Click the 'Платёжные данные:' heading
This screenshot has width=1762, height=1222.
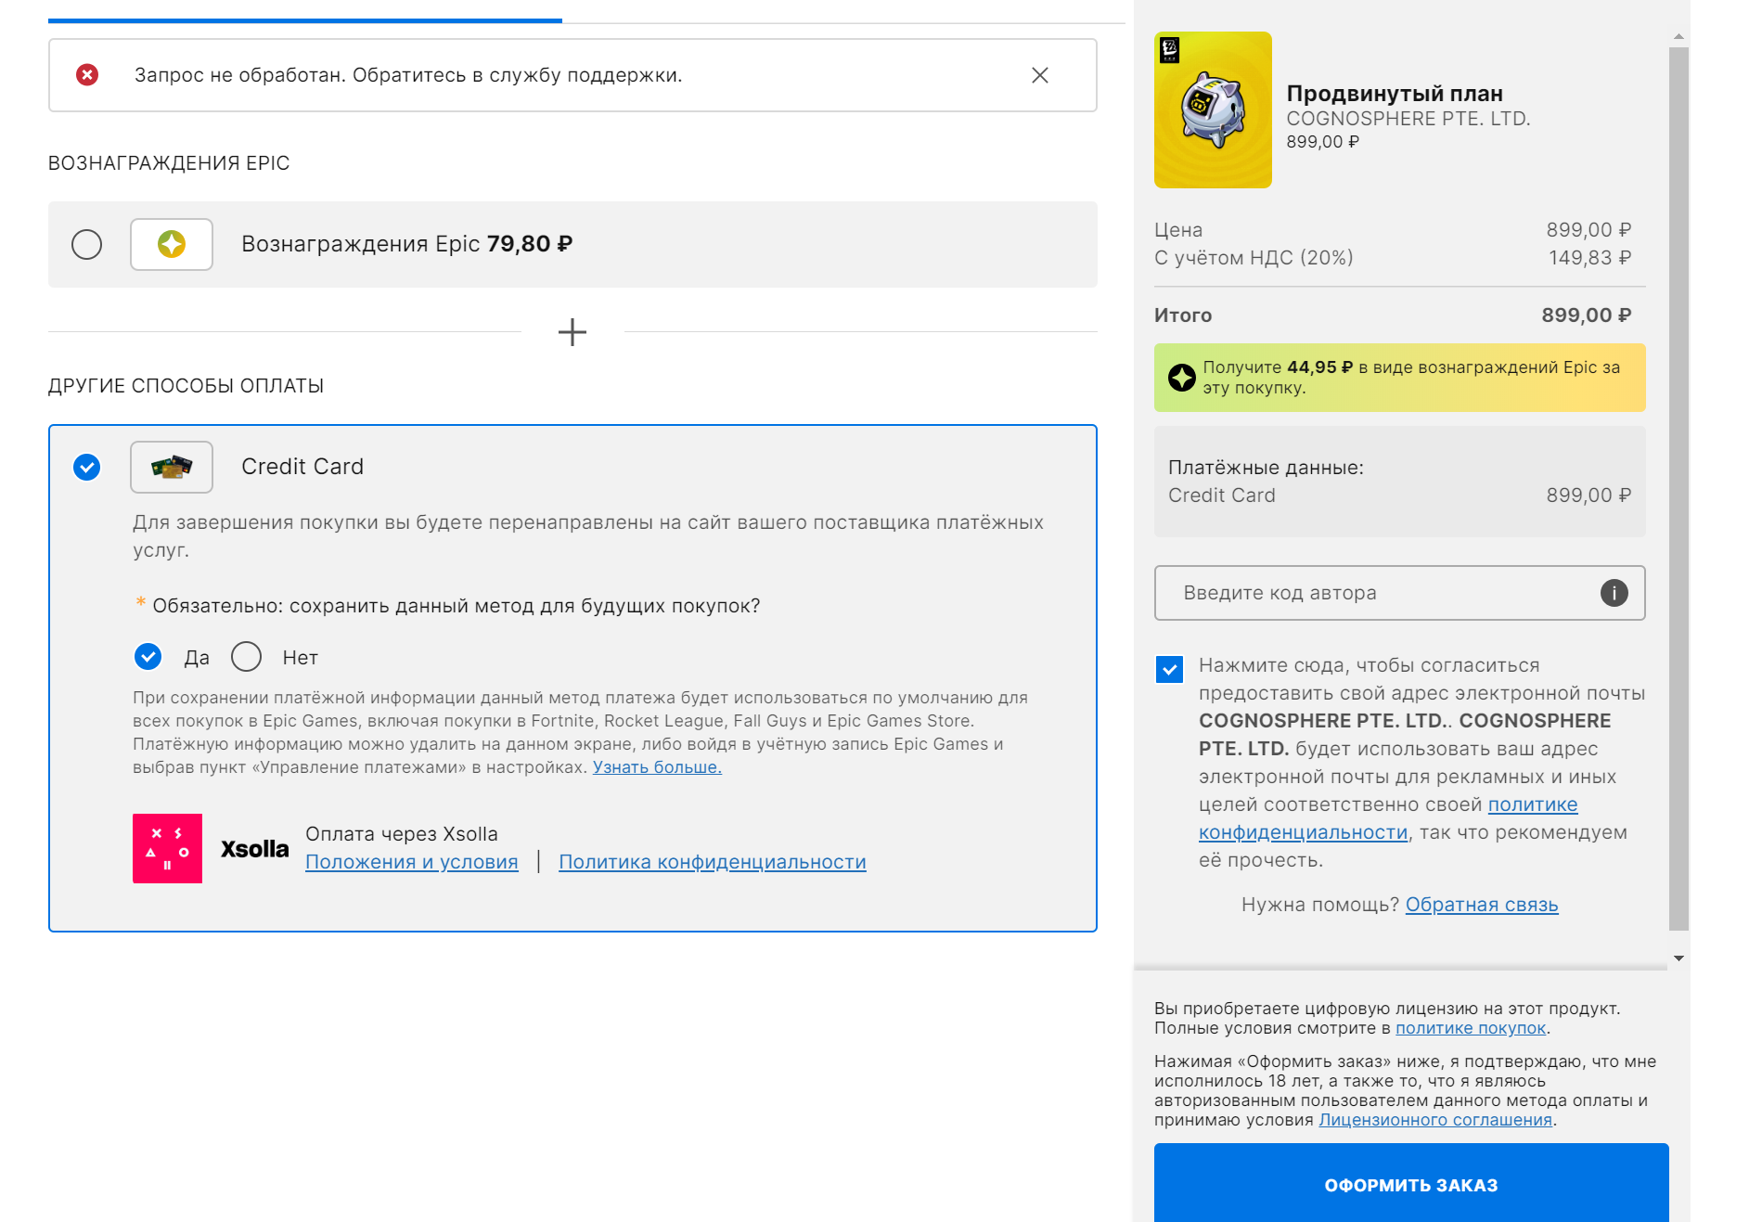coord(1266,468)
